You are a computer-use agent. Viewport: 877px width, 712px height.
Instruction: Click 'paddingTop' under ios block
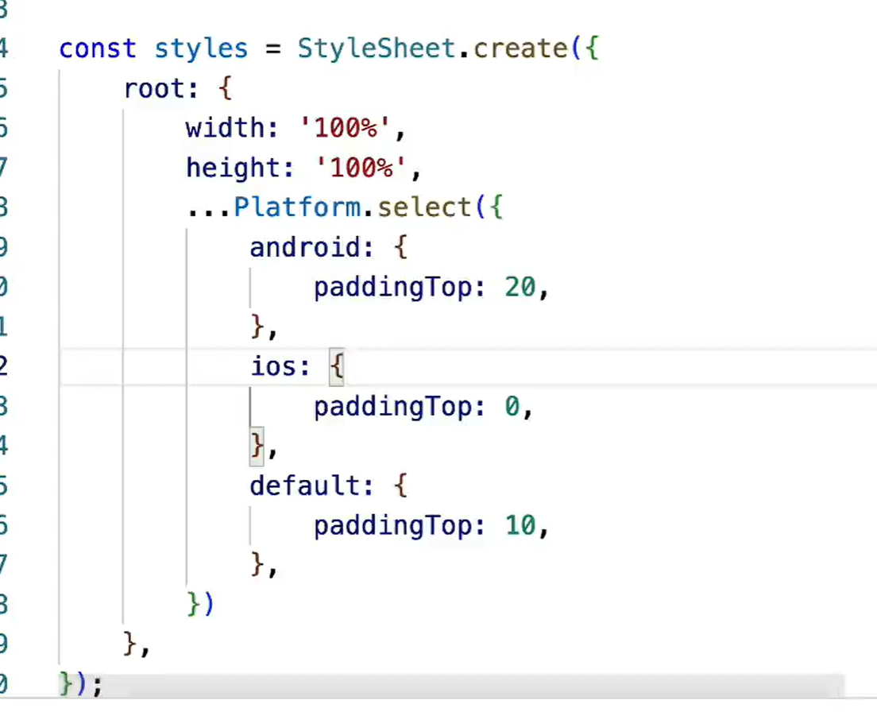click(x=392, y=407)
